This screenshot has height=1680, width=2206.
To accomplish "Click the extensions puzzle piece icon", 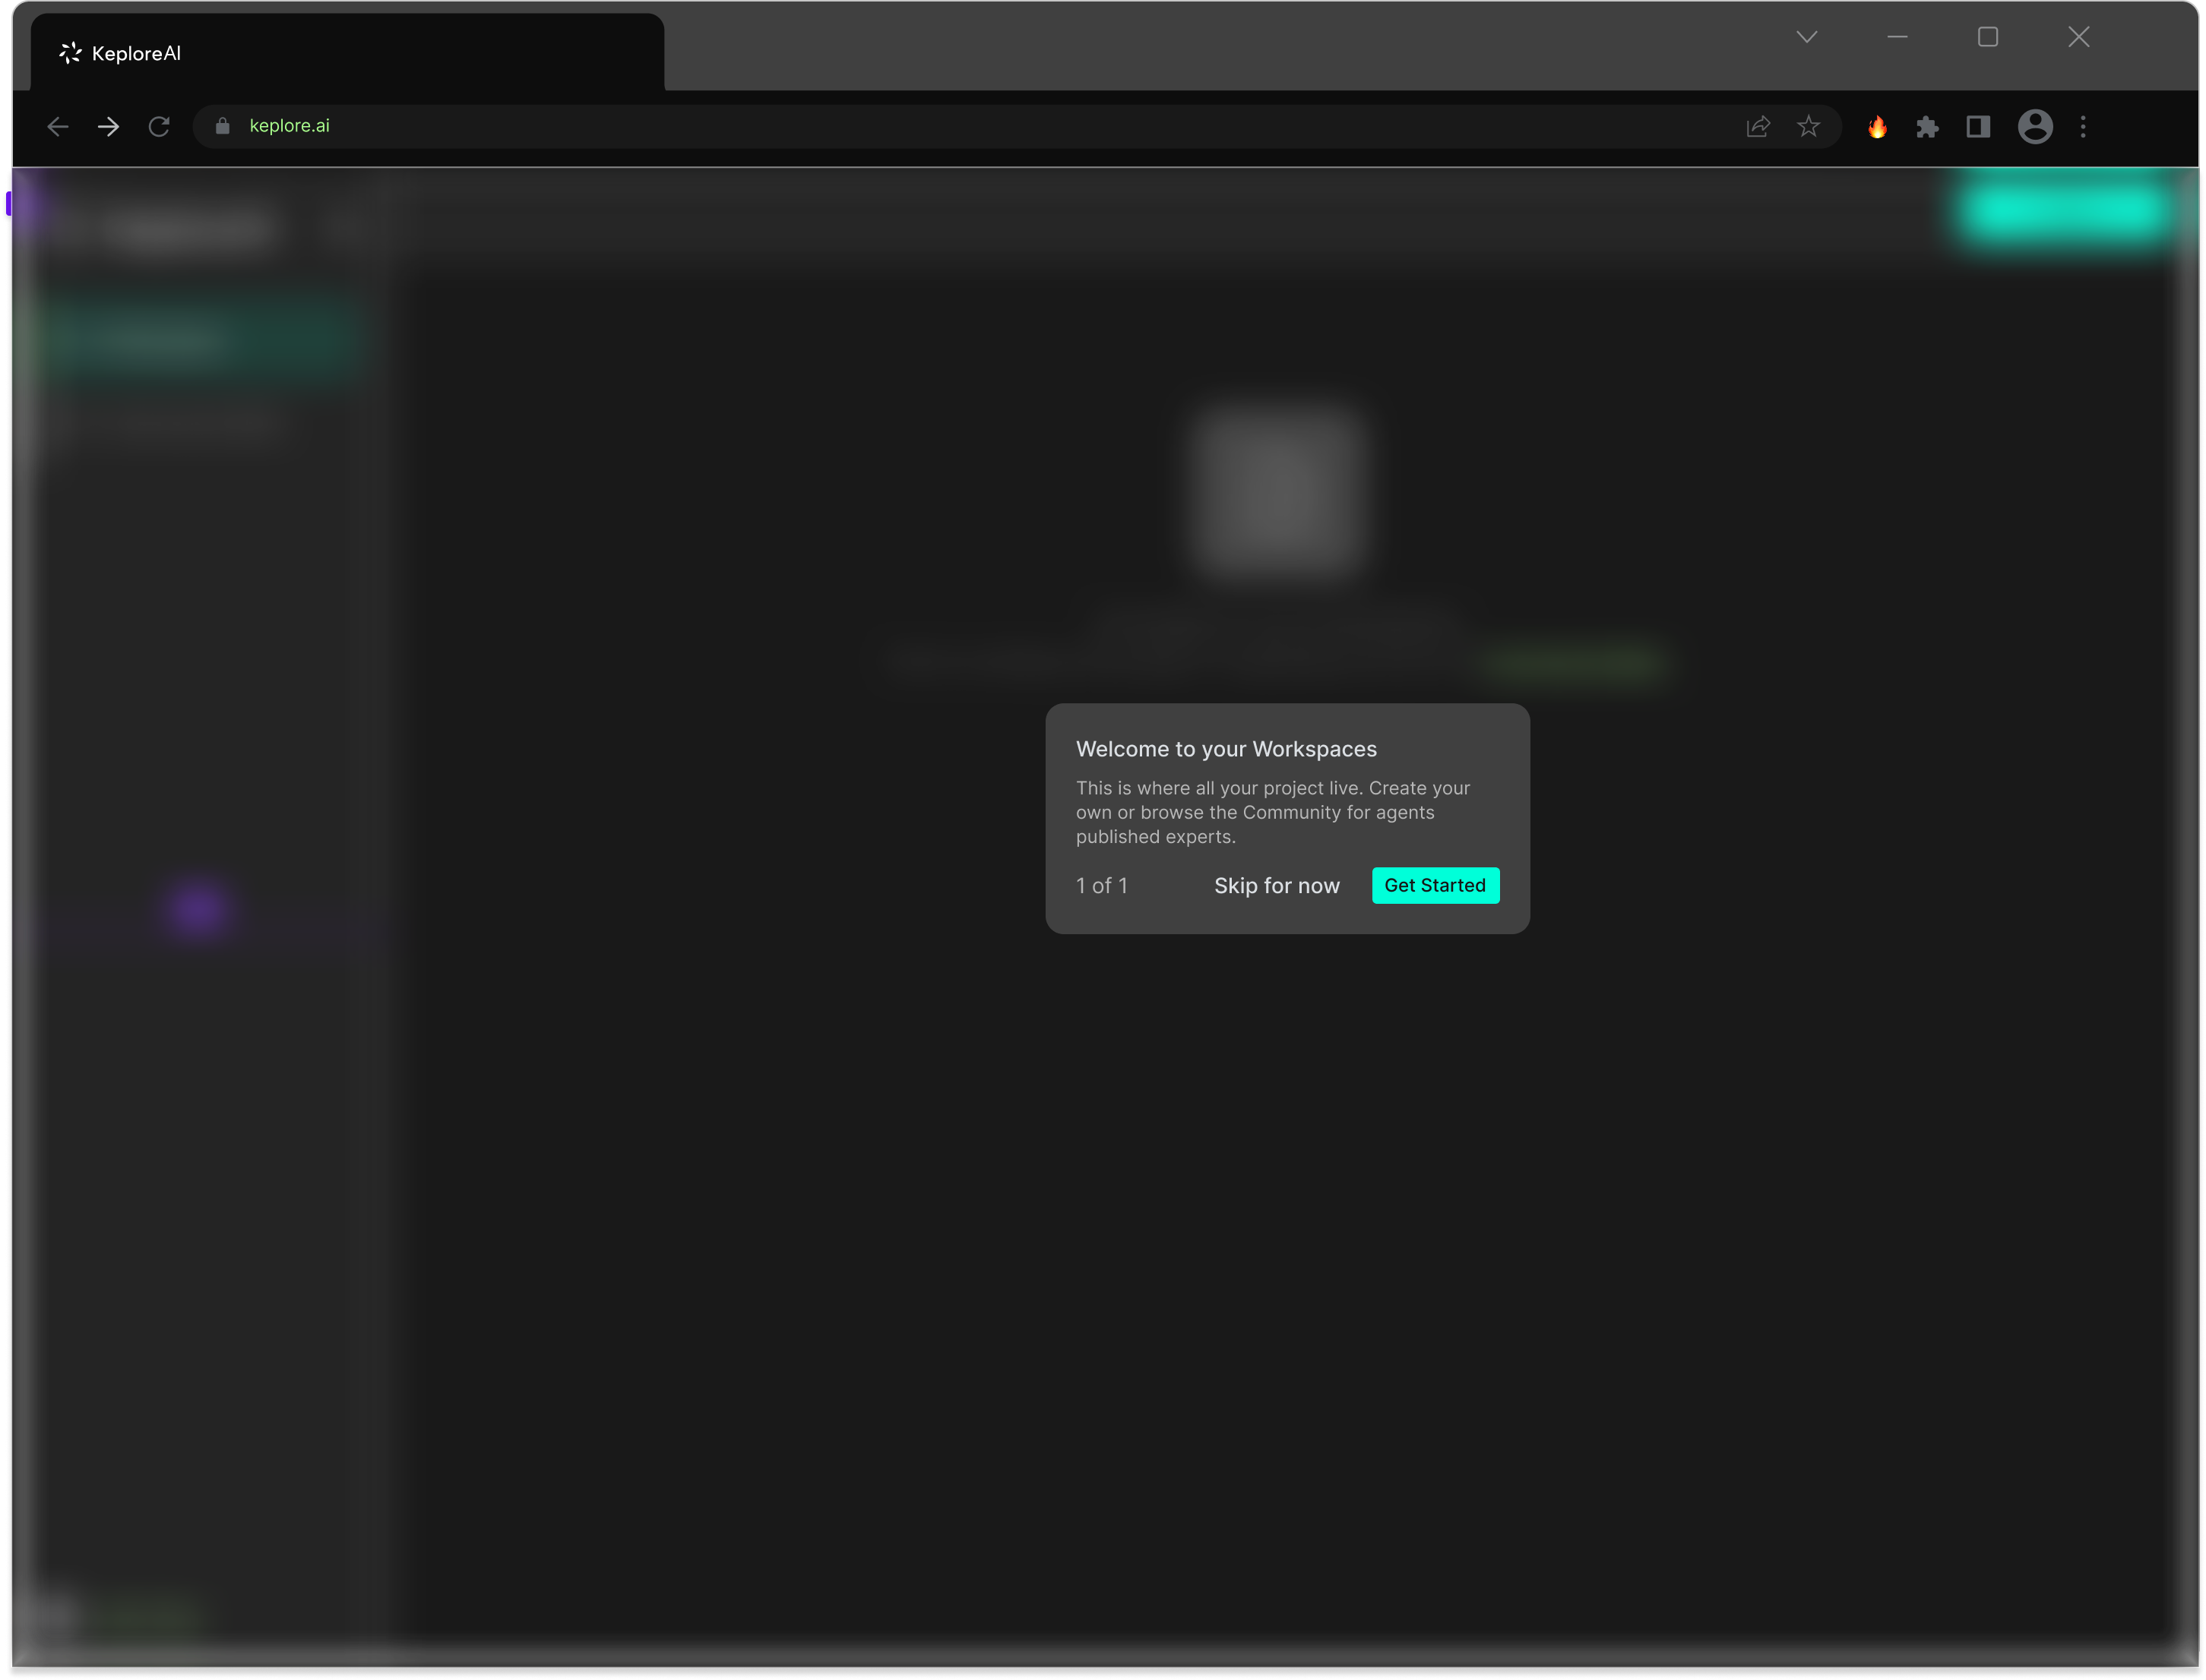I will point(1928,126).
